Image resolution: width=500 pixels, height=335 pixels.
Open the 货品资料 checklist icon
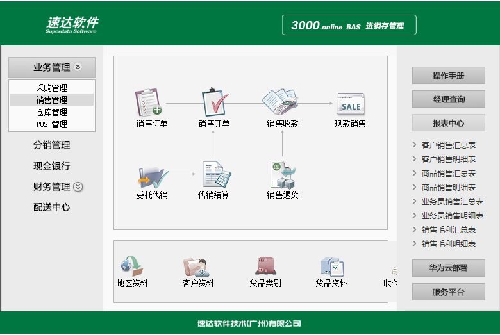(332, 266)
